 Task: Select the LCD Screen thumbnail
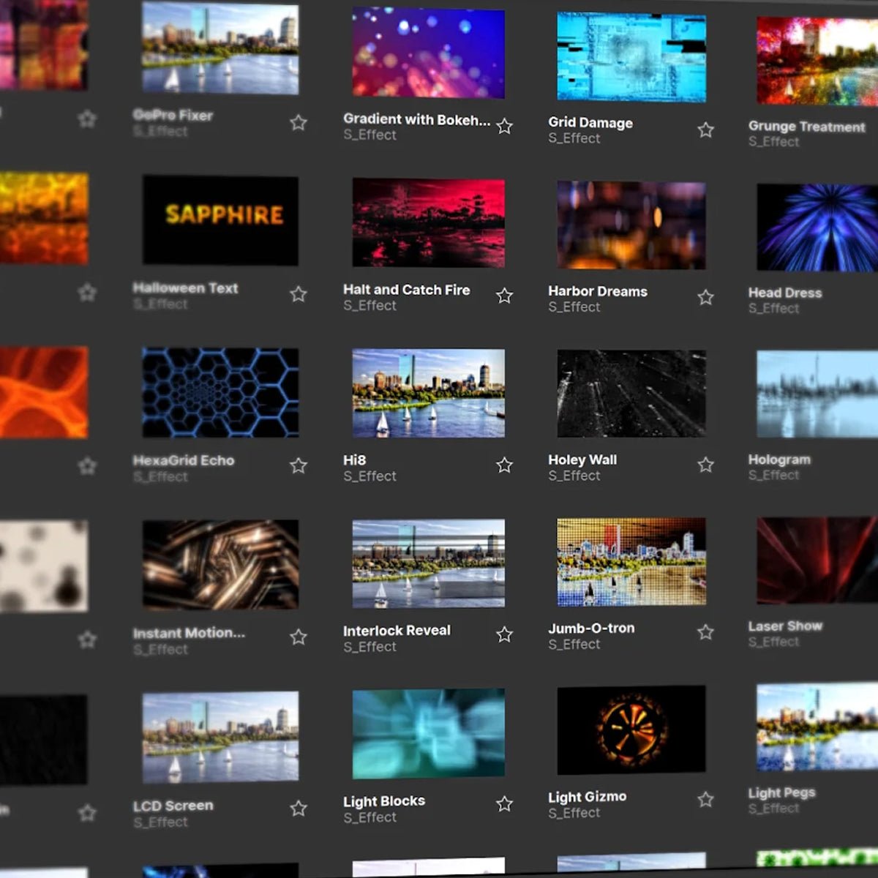pyautogui.click(x=218, y=738)
